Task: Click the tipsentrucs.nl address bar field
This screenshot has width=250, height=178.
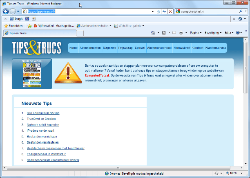Action: [89, 11]
